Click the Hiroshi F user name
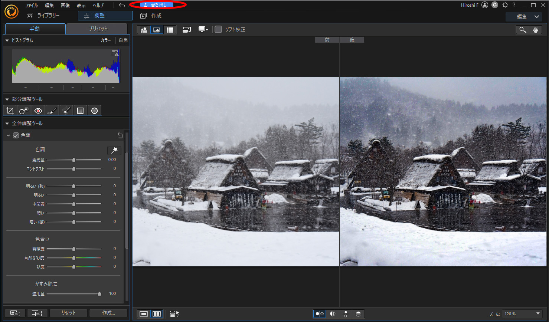The height and width of the screenshot is (322, 549). pyautogui.click(x=470, y=5)
